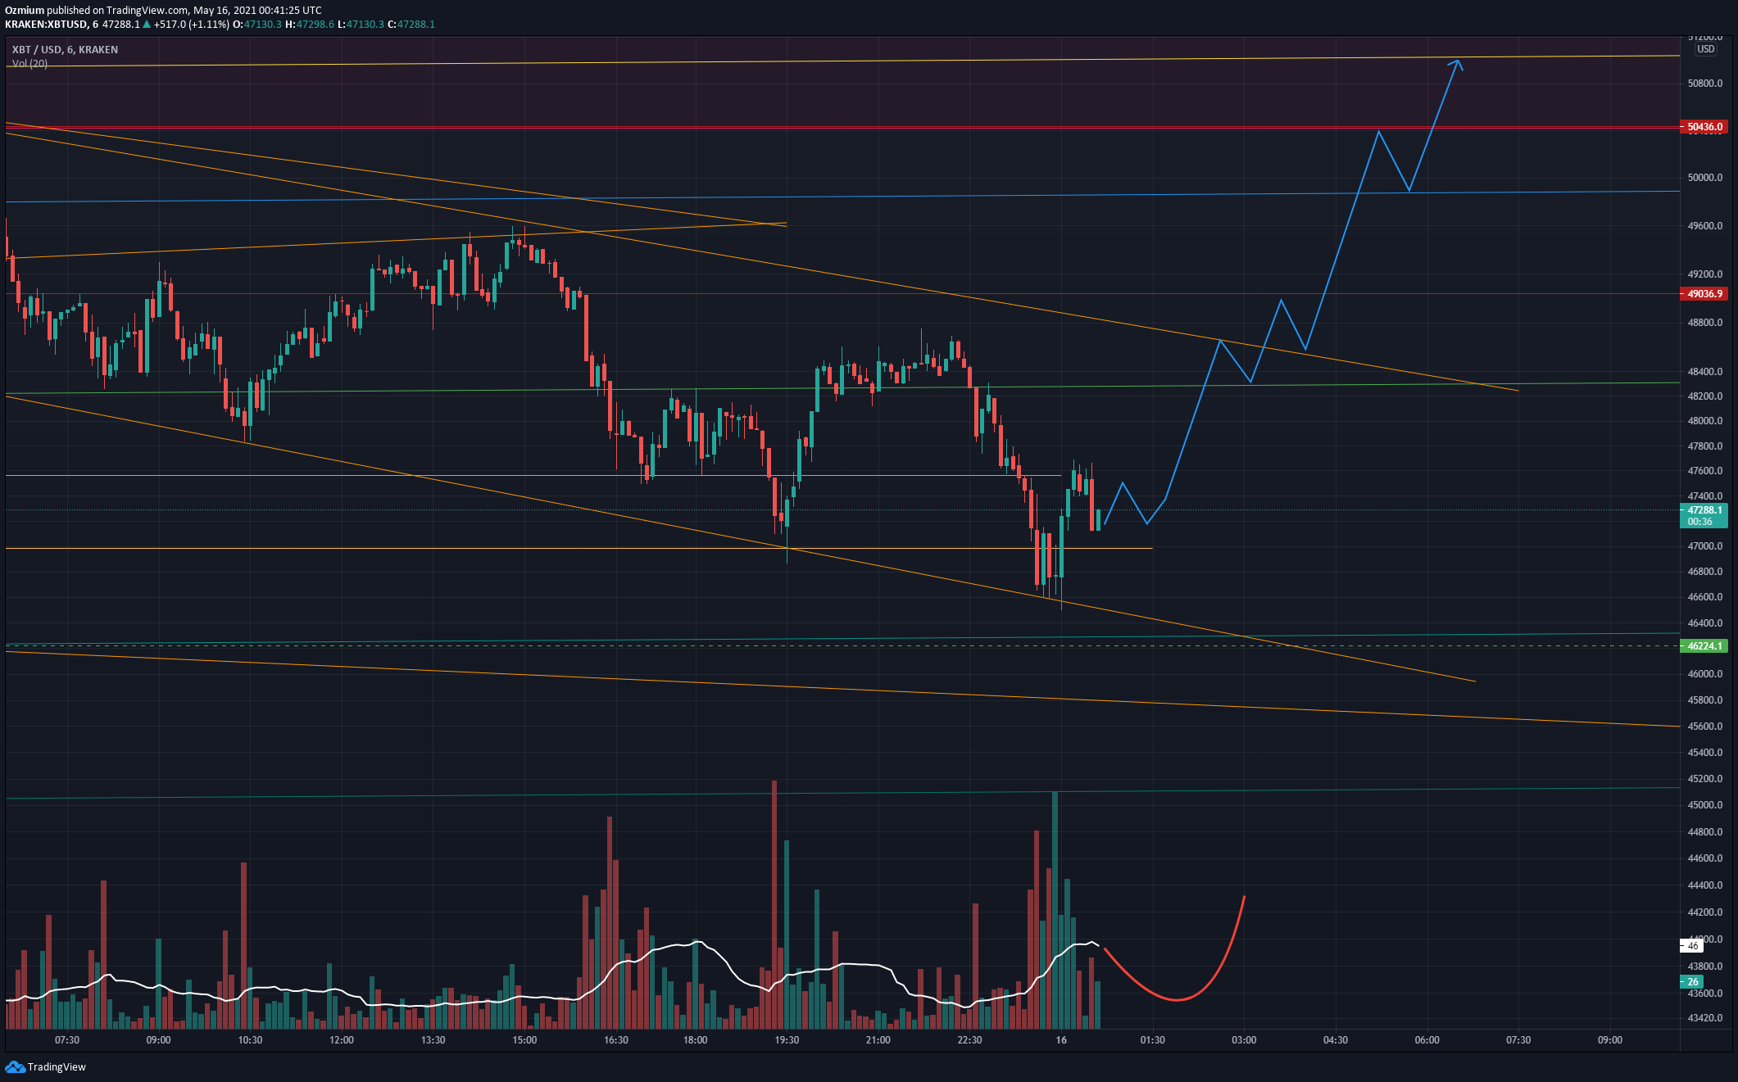
Task: Click the USD currency label on price axis
Action: [1705, 49]
